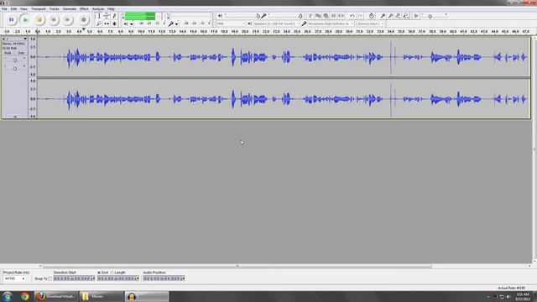Mute the audio track
The width and height of the screenshot is (537, 302).
[x=8, y=53]
